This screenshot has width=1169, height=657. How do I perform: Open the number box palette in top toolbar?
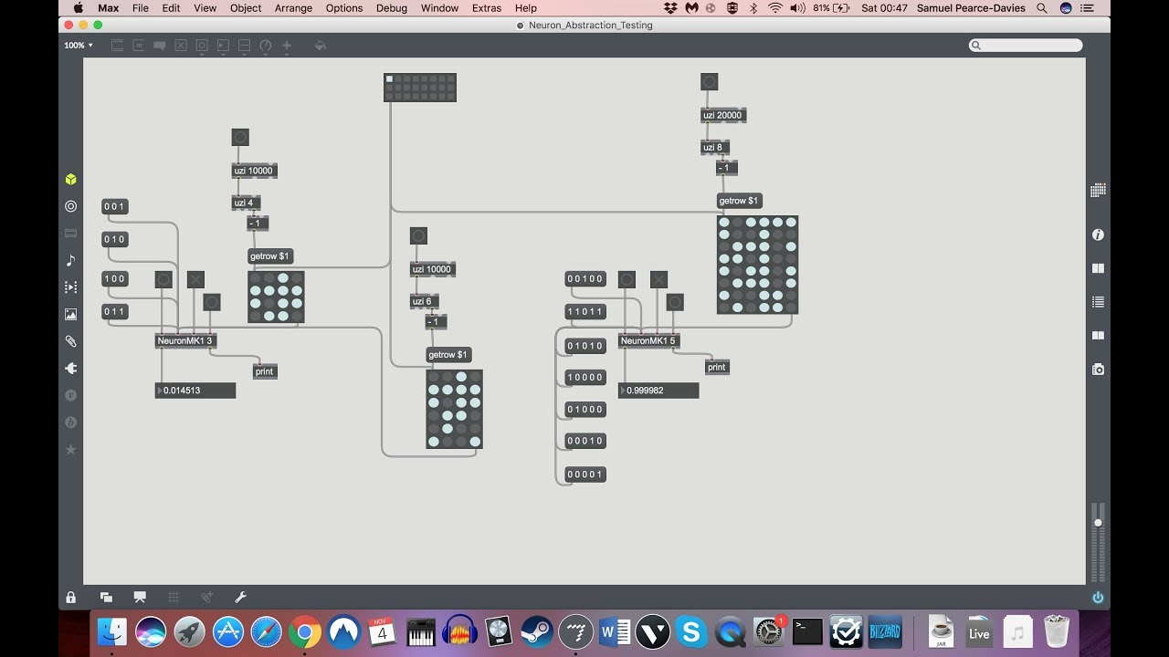click(x=223, y=46)
